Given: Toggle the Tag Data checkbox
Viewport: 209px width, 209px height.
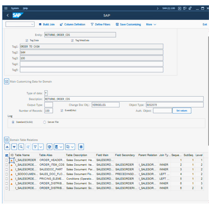Looking at the screenshot, I should click(27, 40).
